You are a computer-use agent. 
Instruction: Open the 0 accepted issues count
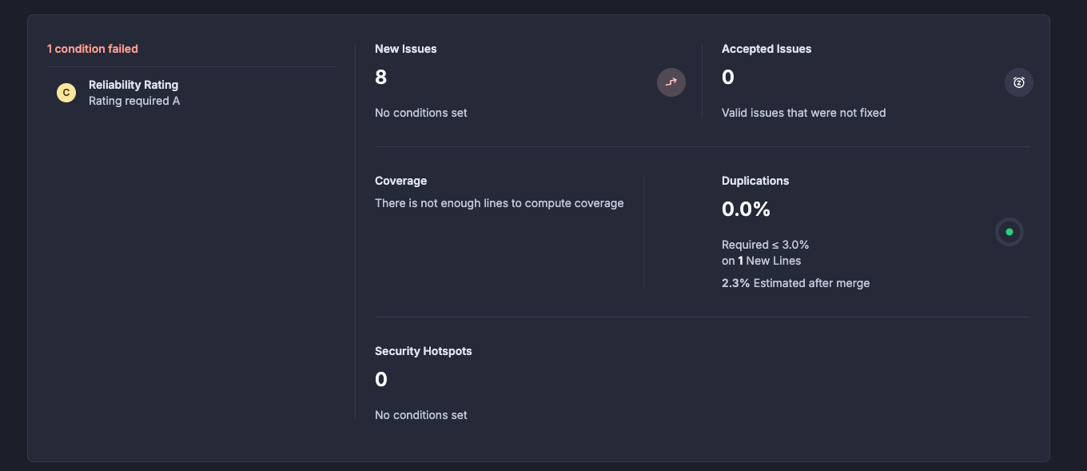click(728, 78)
